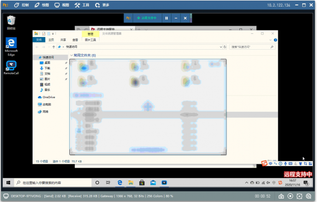Pause the remote support session
317x202 pixels.
[x=166, y=18]
